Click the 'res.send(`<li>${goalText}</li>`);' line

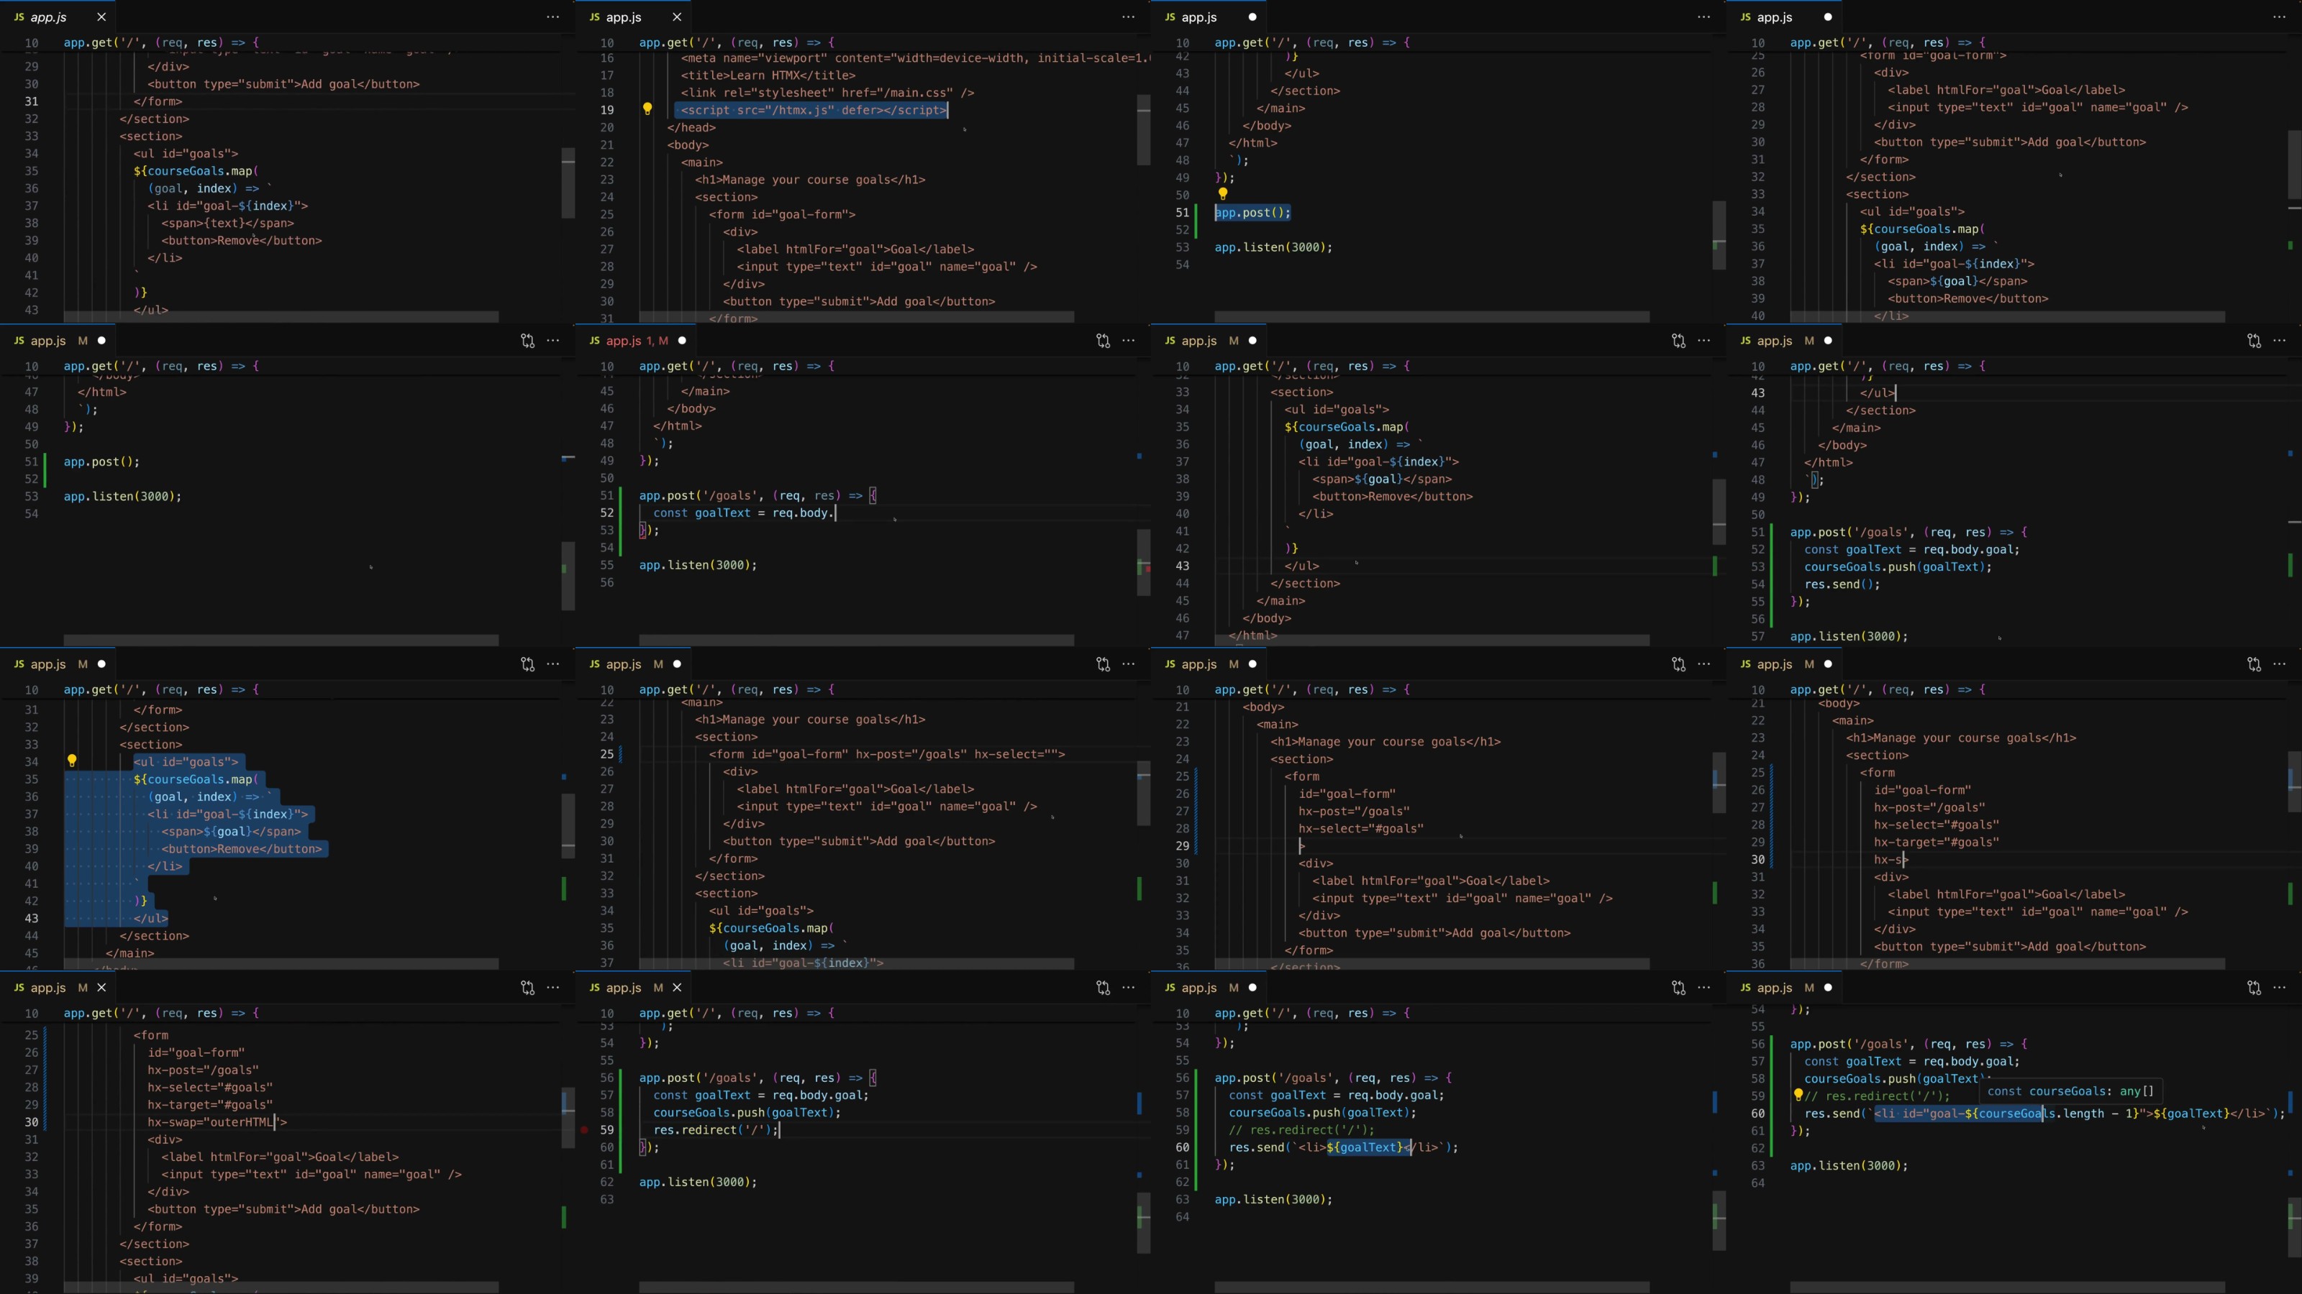[x=1343, y=1147]
